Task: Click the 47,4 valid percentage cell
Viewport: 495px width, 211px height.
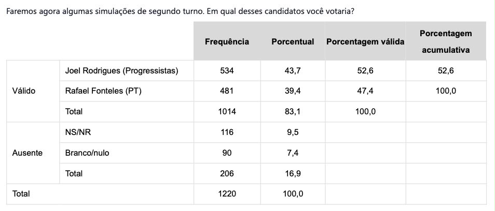Action: [x=365, y=91]
